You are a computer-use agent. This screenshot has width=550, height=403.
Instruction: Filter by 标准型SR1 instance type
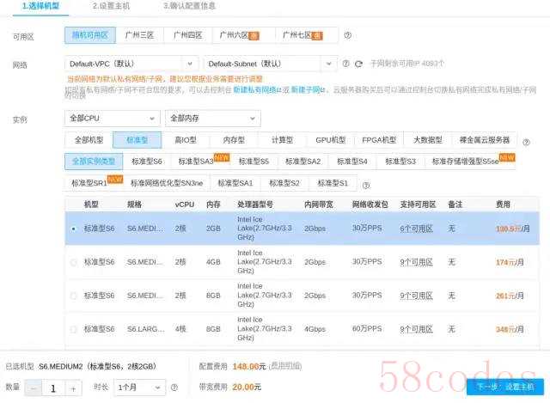94,183
